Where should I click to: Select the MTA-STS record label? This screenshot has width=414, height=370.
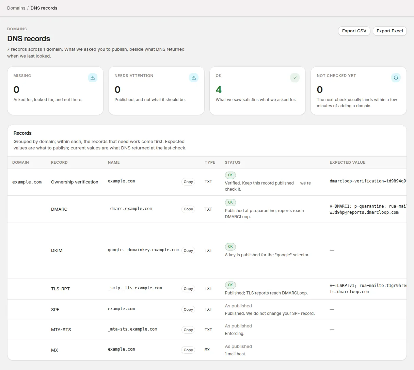coord(61,330)
